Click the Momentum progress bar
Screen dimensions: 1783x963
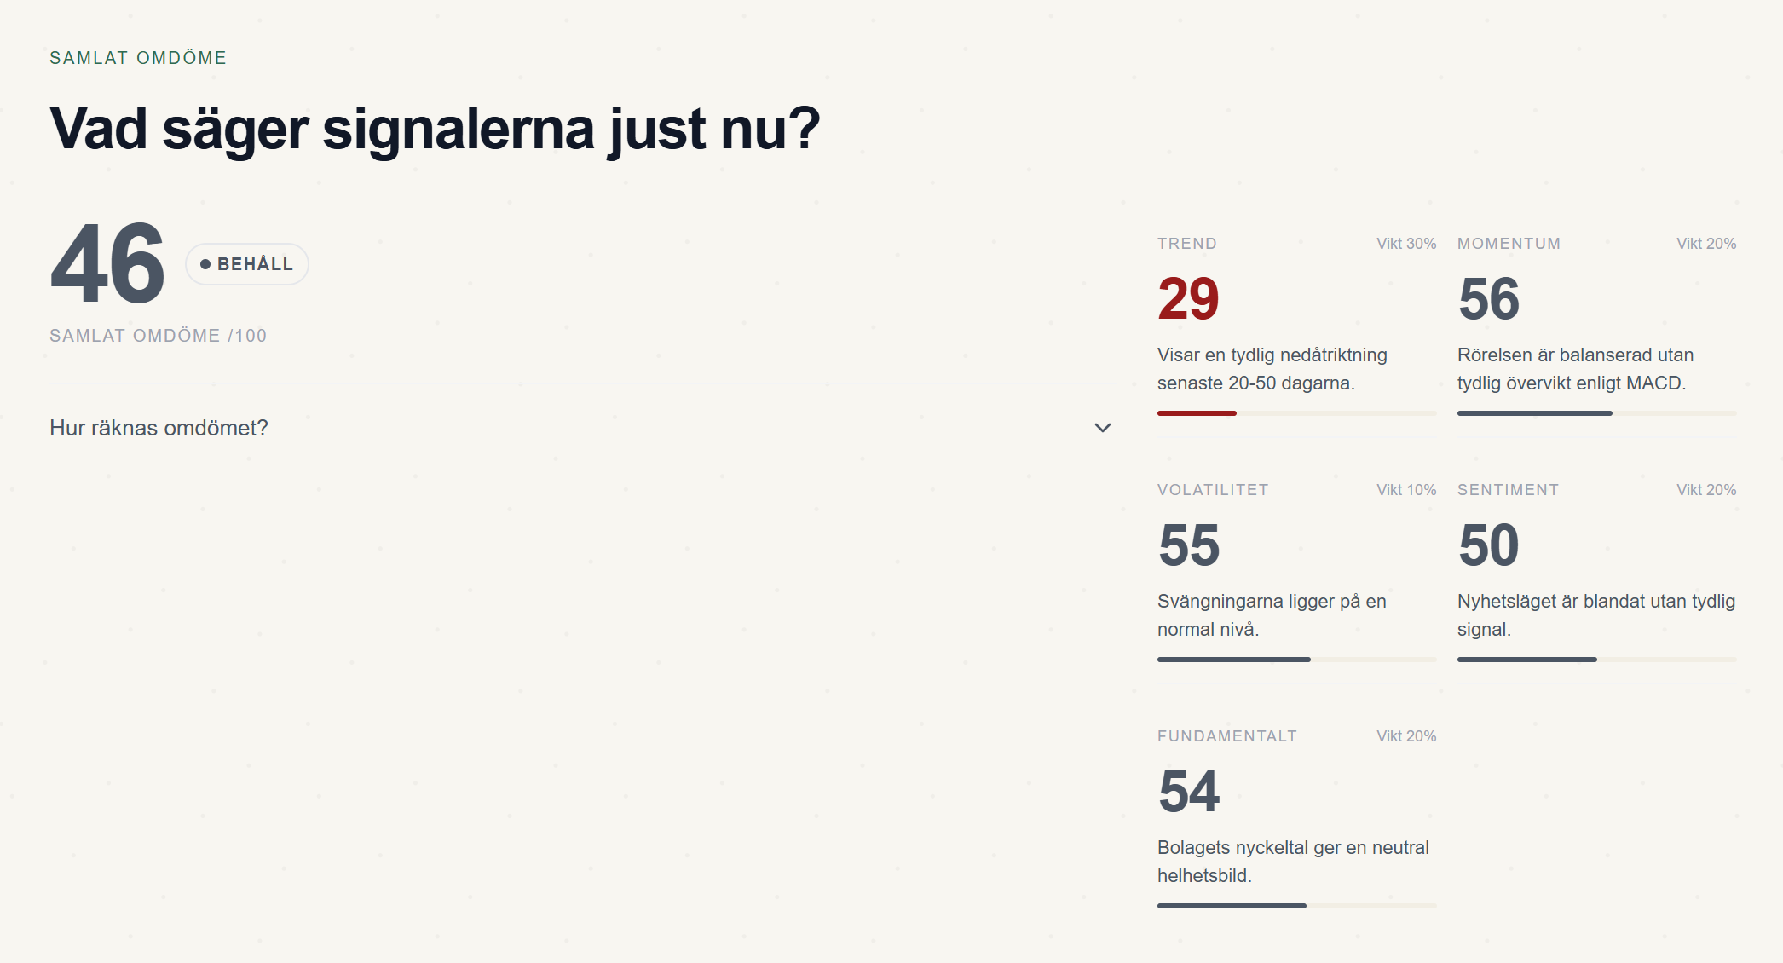click(1534, 413)
